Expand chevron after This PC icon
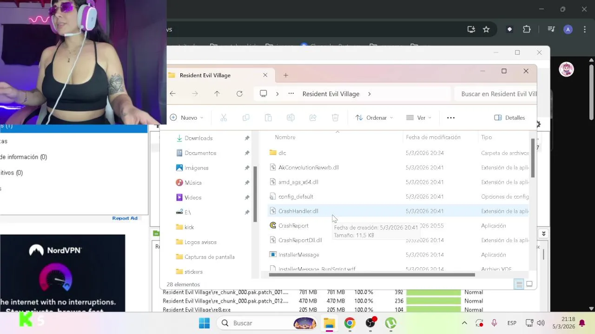The image size is (595, 334). [277, 94]
